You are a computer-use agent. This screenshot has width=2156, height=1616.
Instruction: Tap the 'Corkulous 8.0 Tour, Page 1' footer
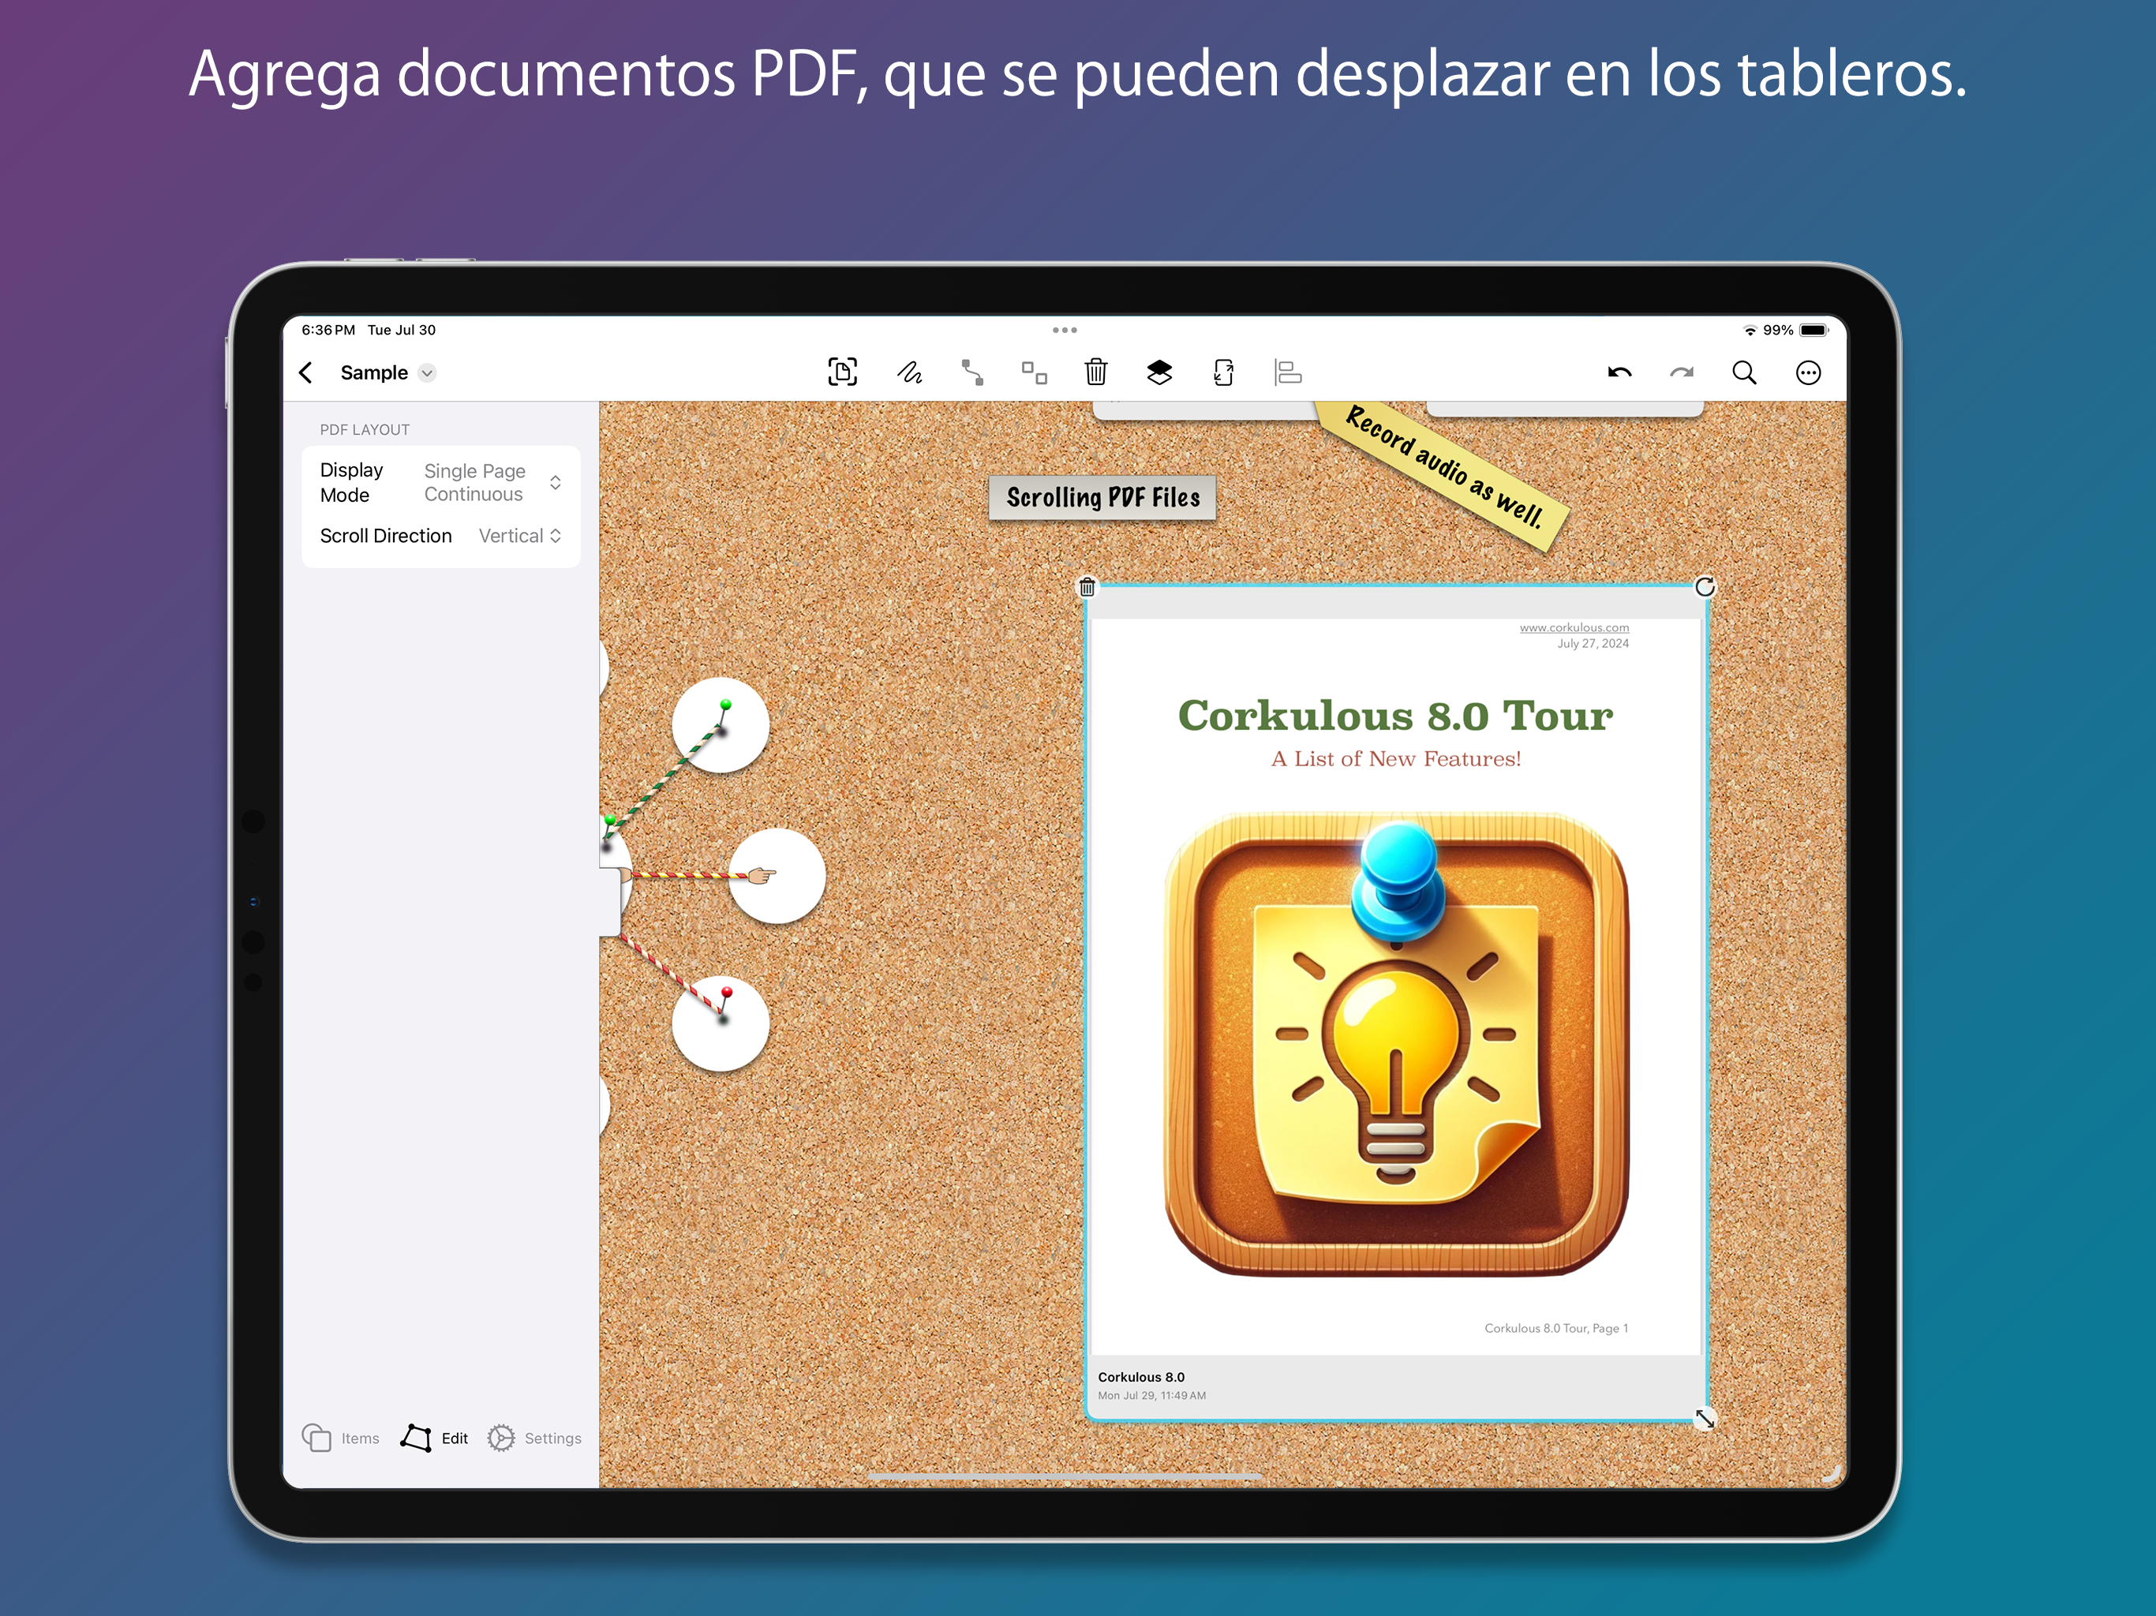pyautogui.click(x=1555, y=1329)
